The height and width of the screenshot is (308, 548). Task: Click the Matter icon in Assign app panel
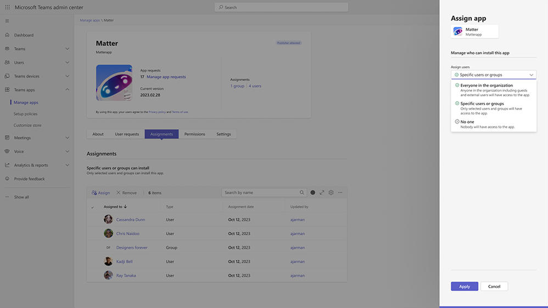pyautogui.click(x=458, y=31)
